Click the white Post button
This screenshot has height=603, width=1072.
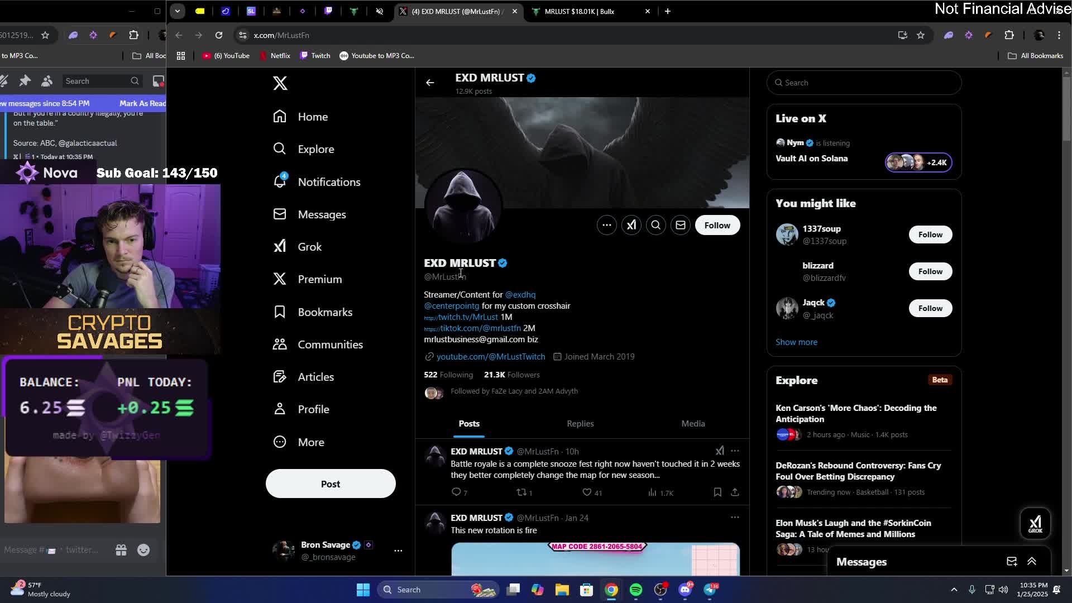pos(331,484)
